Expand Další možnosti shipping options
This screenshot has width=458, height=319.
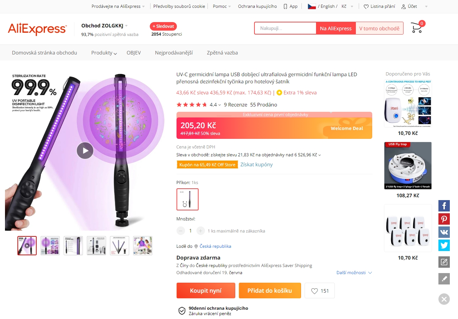[x=354, y=273]
